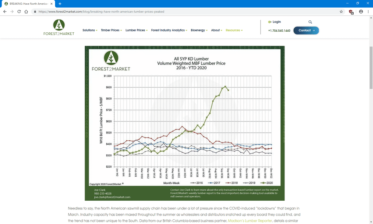Click the Contact button
The height and width of the screenshot is (224, 373).
(x=306, y=31)
